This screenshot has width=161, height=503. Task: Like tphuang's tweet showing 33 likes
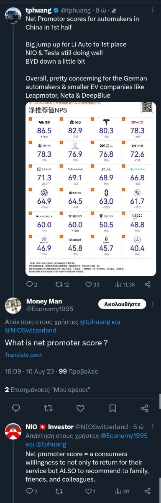92,285
